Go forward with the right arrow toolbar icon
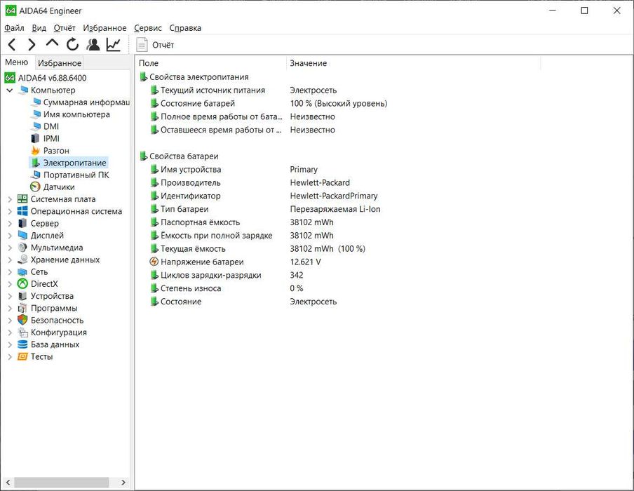634x491 pixels. (32, 44)
